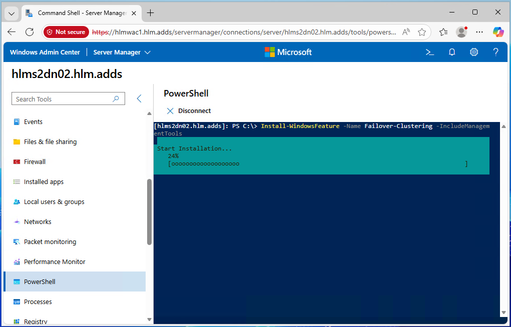This screenshot has width=511, height=327.
Task: Click the Packet monitoring tool icon
Action: [x=17, y=242]
